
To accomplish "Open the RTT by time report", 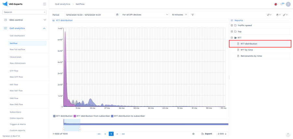I will [246, 50].
